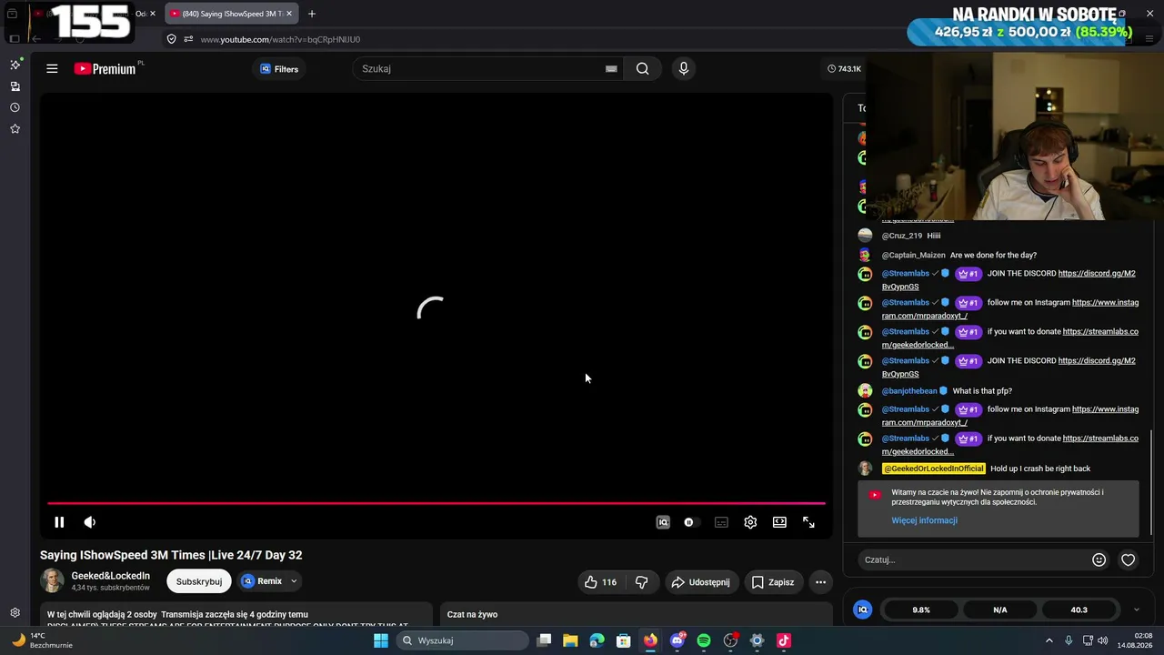The image size is (1164, 655).
Task: Open browser sidebar settings gear
Action: pyautogui.click(x=15, y=613)
